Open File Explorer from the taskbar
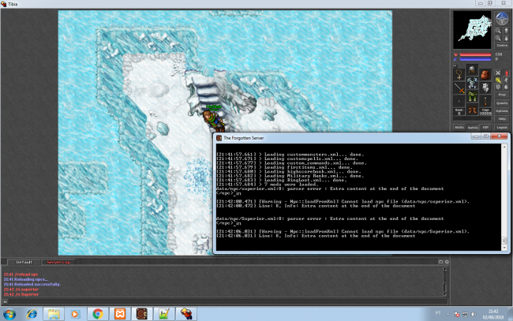Image resolution: width=513 pixels, height=321 pixels. (54, 314)
